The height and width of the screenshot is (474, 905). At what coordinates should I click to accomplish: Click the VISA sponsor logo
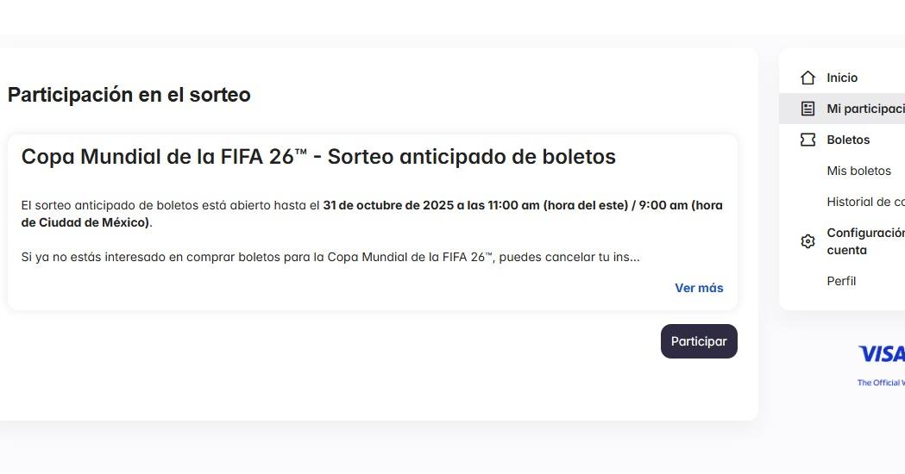tap(881, 354)
